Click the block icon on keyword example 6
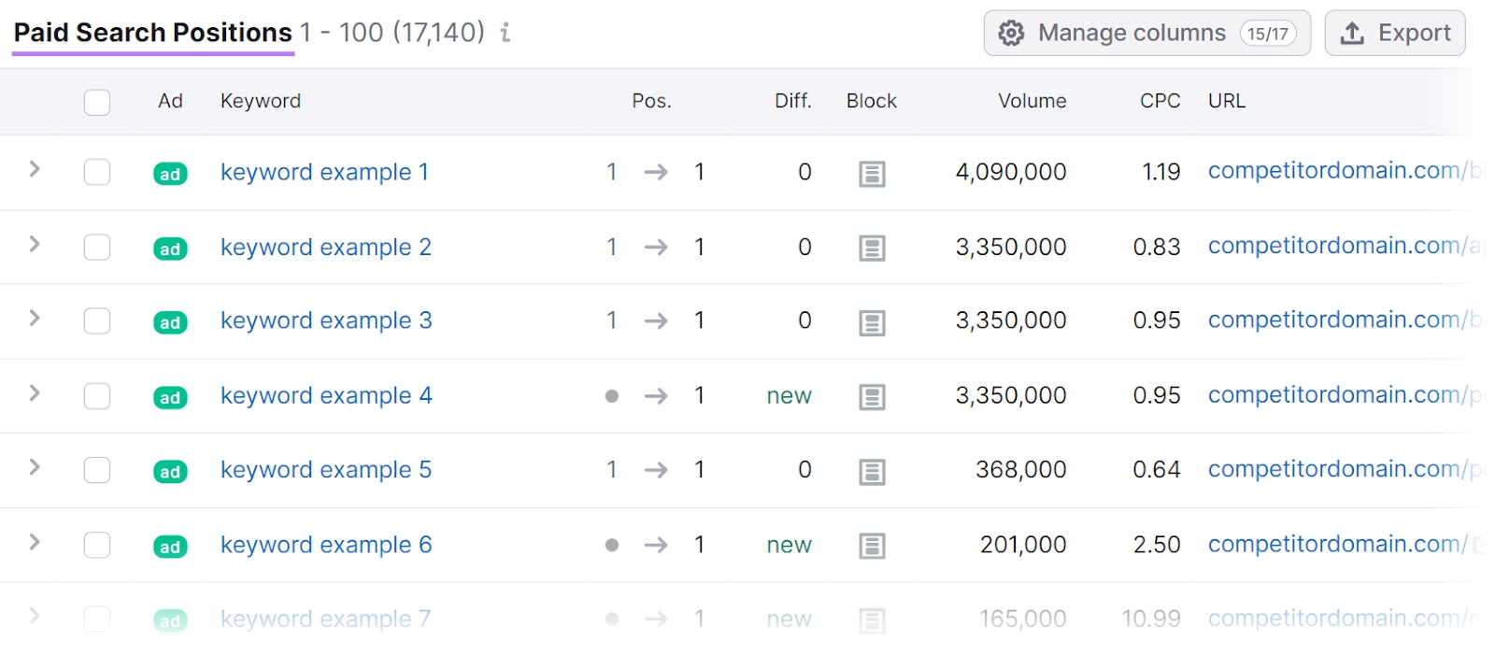 [871, 547]
